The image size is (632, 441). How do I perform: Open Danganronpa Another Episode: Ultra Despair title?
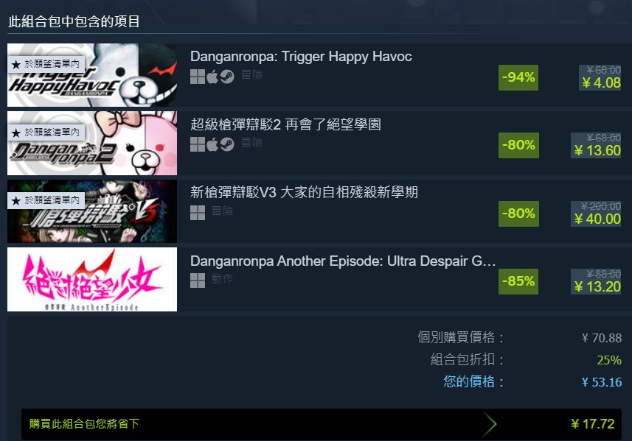click(x=343, y=261)
